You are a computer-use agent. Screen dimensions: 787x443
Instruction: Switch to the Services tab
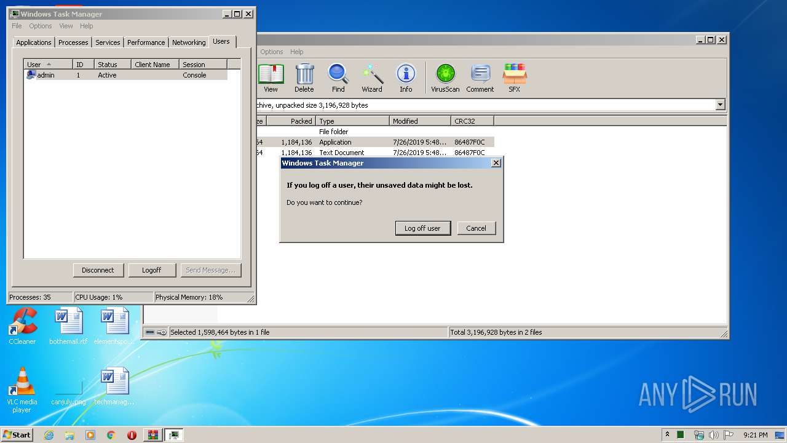tap(108, 42)
